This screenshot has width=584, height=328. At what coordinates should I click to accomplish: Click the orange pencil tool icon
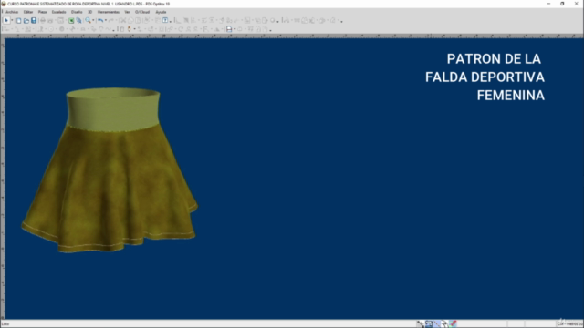click(130, 29)
